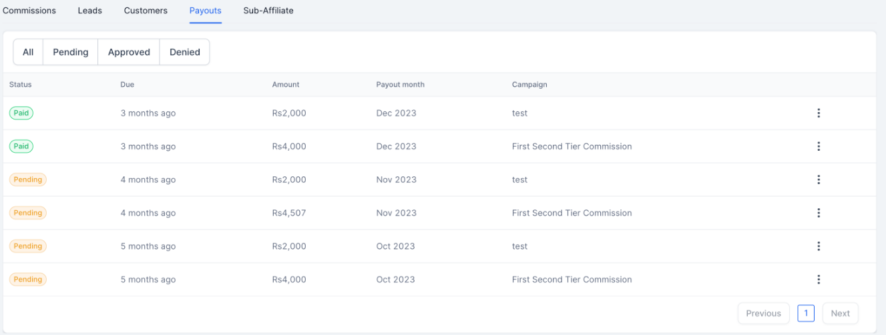Image resolution: width=886 pixels, height=335 pixels.
Task: Select page 1 in pagination
Action: (x=806, y=313)
